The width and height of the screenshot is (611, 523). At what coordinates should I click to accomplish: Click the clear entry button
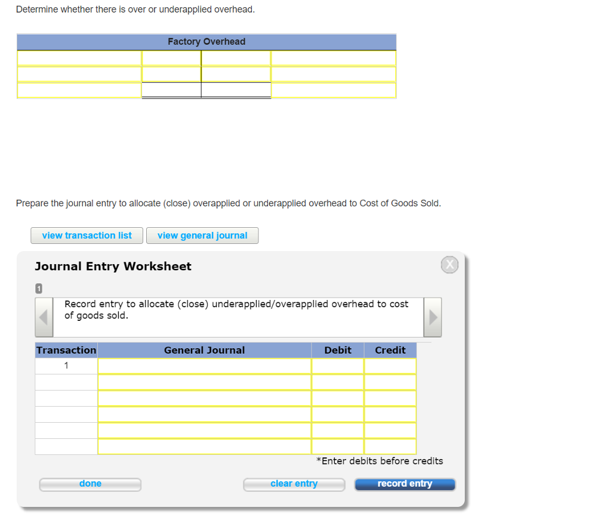coord(294,484)
